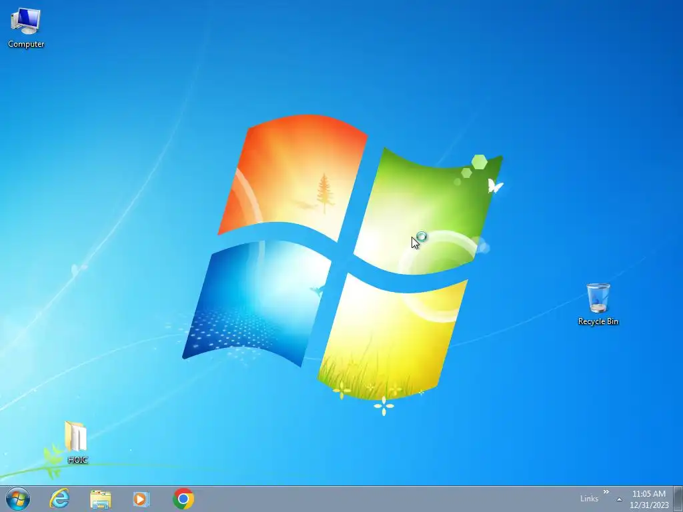Expand the Links toolbar chevron
Image resolution: width=683 pixels, height=512 pixels.
tap(606, 493)
